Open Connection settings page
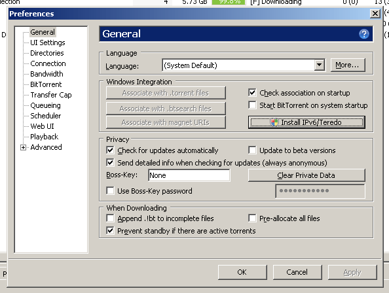The width and height of the screenshot is (389, 293). point(48,63)
